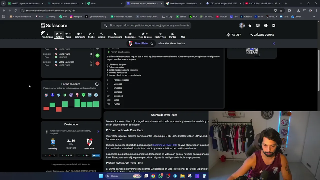
Task: Switch to Barcelona vs. Atlético Madrid tab
Action: pos(65,3)
